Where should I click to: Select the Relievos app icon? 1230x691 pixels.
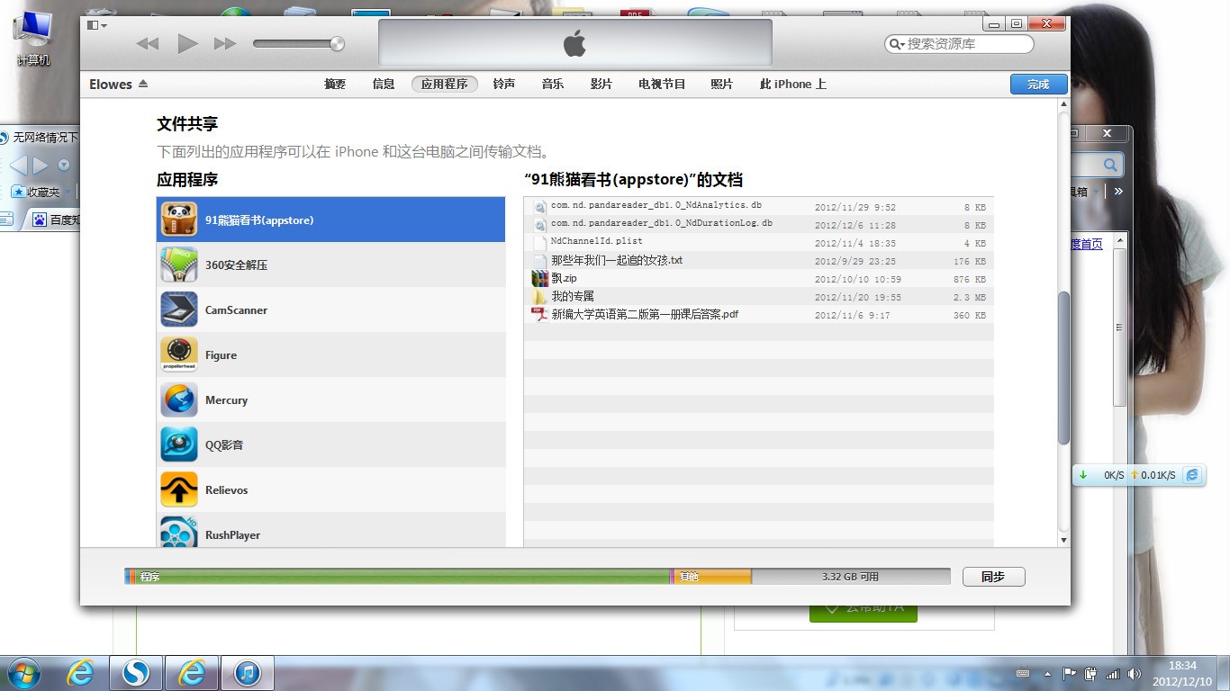[x=178, y=489]
